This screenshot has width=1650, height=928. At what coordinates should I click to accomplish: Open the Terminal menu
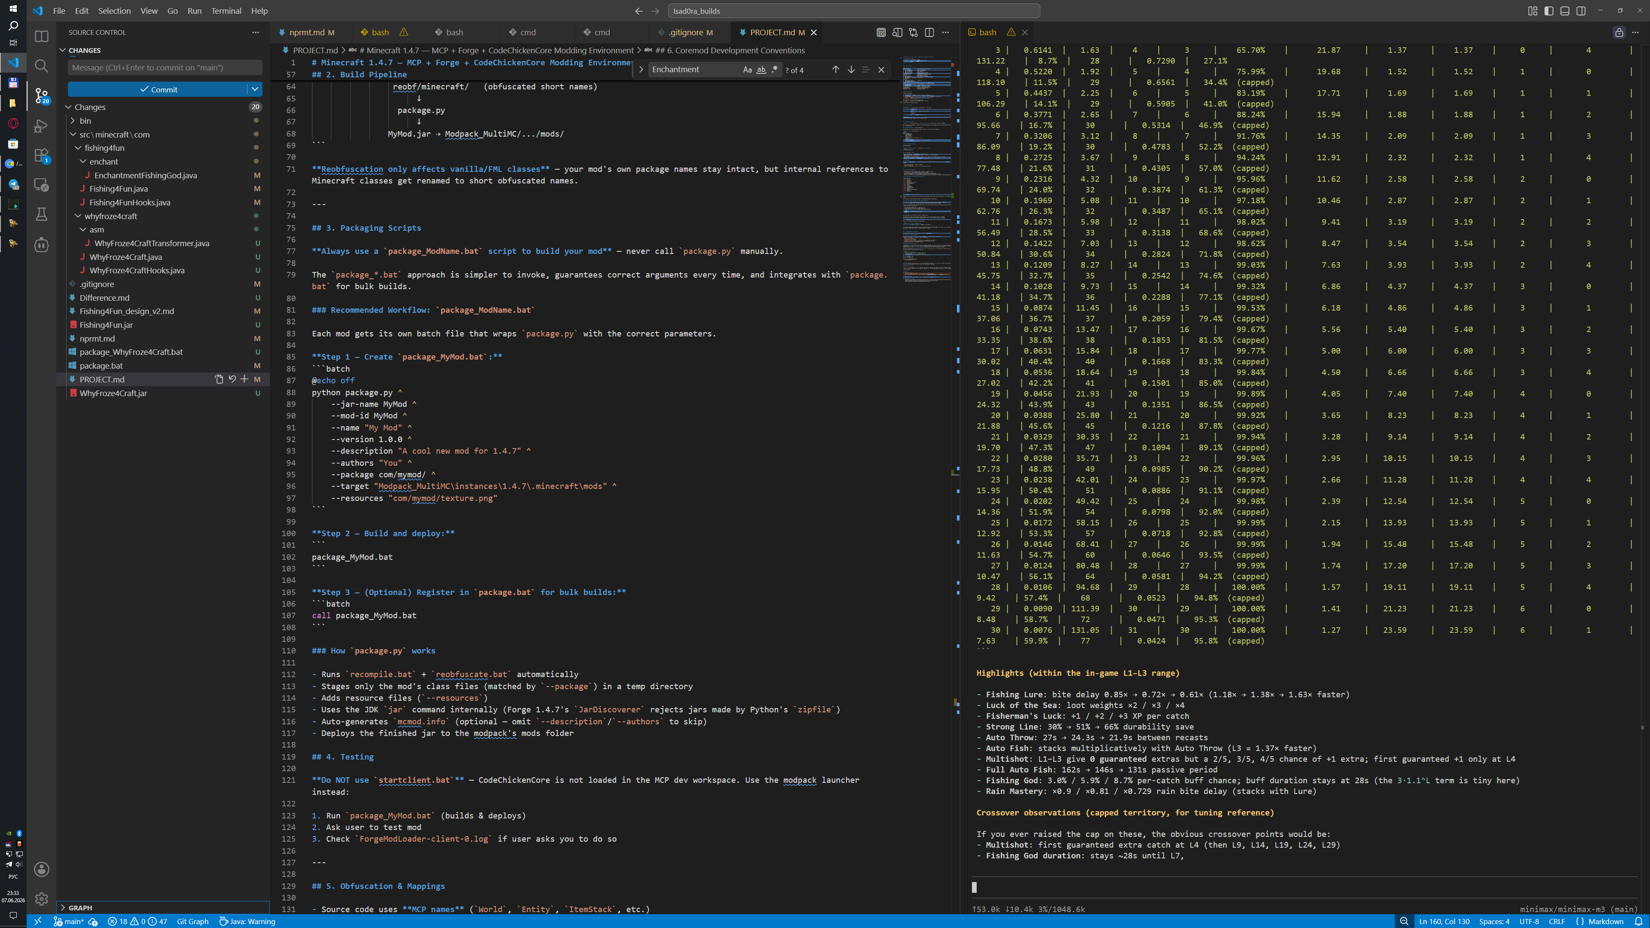tap(226, 11)
